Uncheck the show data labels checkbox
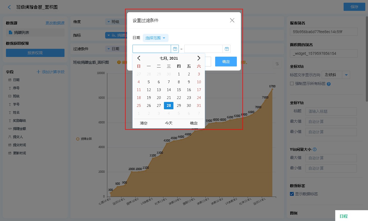Viewport: 368px width, 221px height. coord(292,194)
